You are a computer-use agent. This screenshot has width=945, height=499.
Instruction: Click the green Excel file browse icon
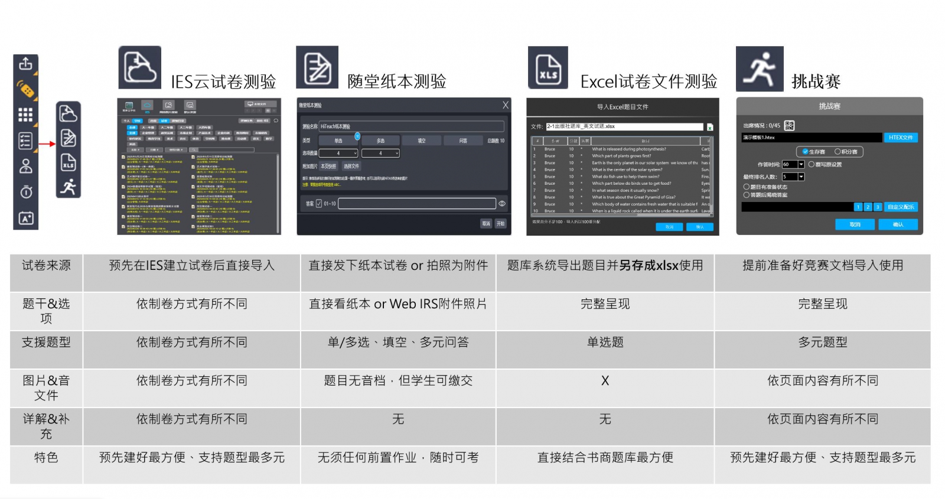(709, 127)
